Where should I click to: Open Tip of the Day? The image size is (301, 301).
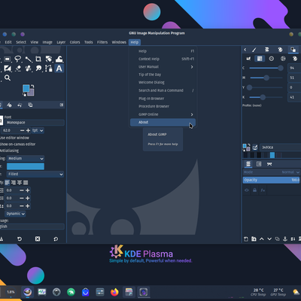point(163,74)
